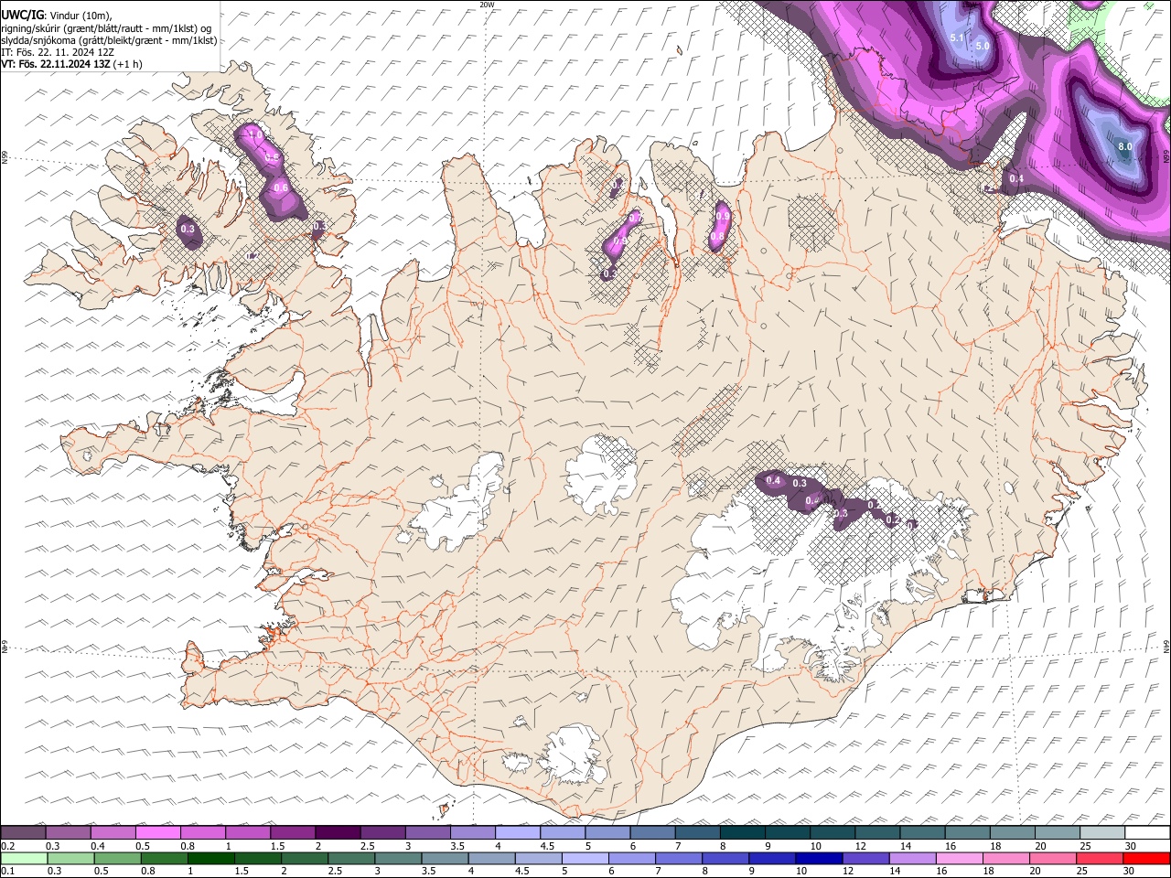The image size is (1171, 878).
Task: Click the white 30+ snow legend swatch
Action: click(x=1148, y=833)
